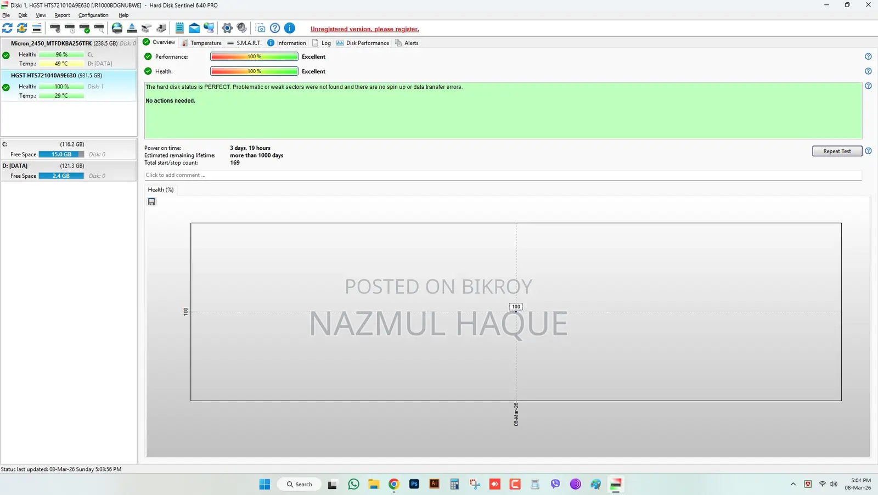Click the camera toolbar icon
878x495 pixels.
261,28
